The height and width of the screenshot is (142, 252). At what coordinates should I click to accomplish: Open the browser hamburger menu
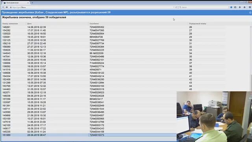pyautogui.click(x=250, y=7)
